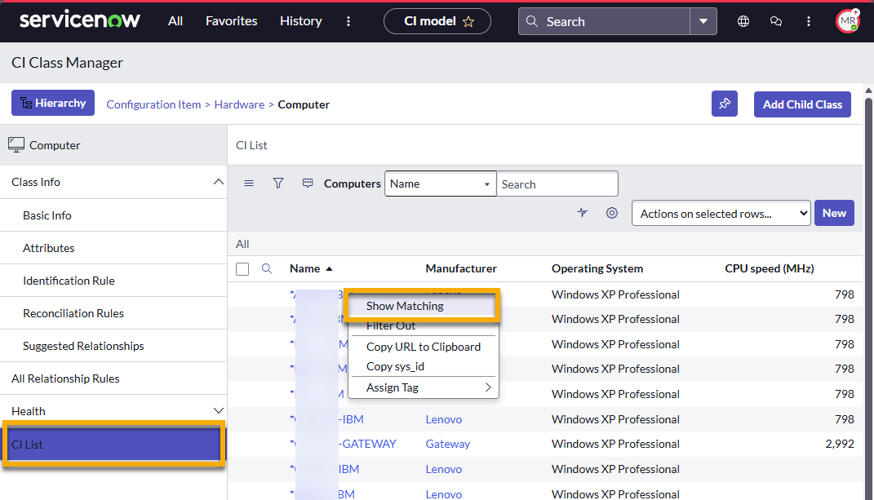Viewport: 874px width, 500px height.
Task: Click the column search magnifier icon
Action: [267, 268]
